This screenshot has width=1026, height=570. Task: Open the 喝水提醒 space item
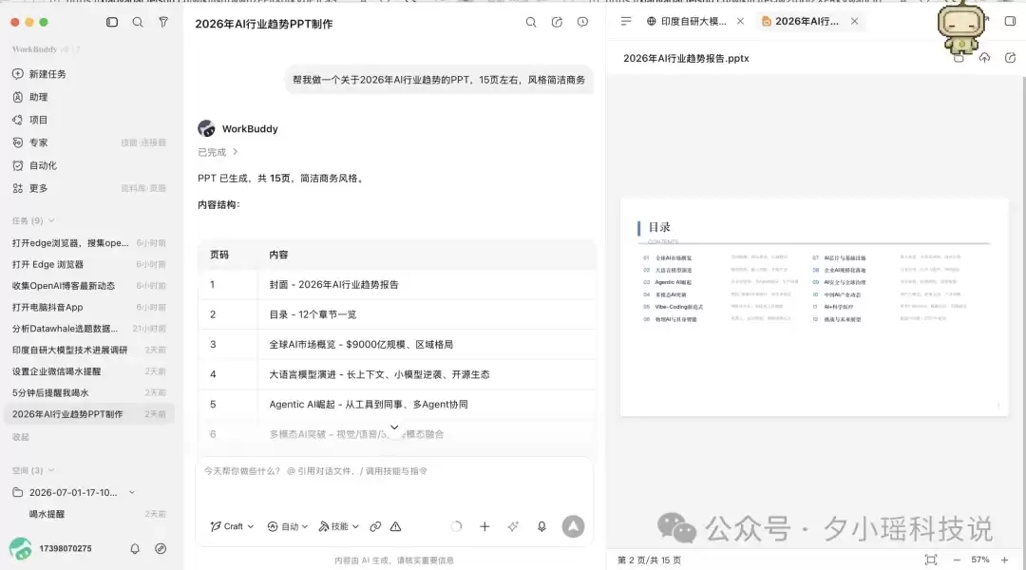point(89,514)
